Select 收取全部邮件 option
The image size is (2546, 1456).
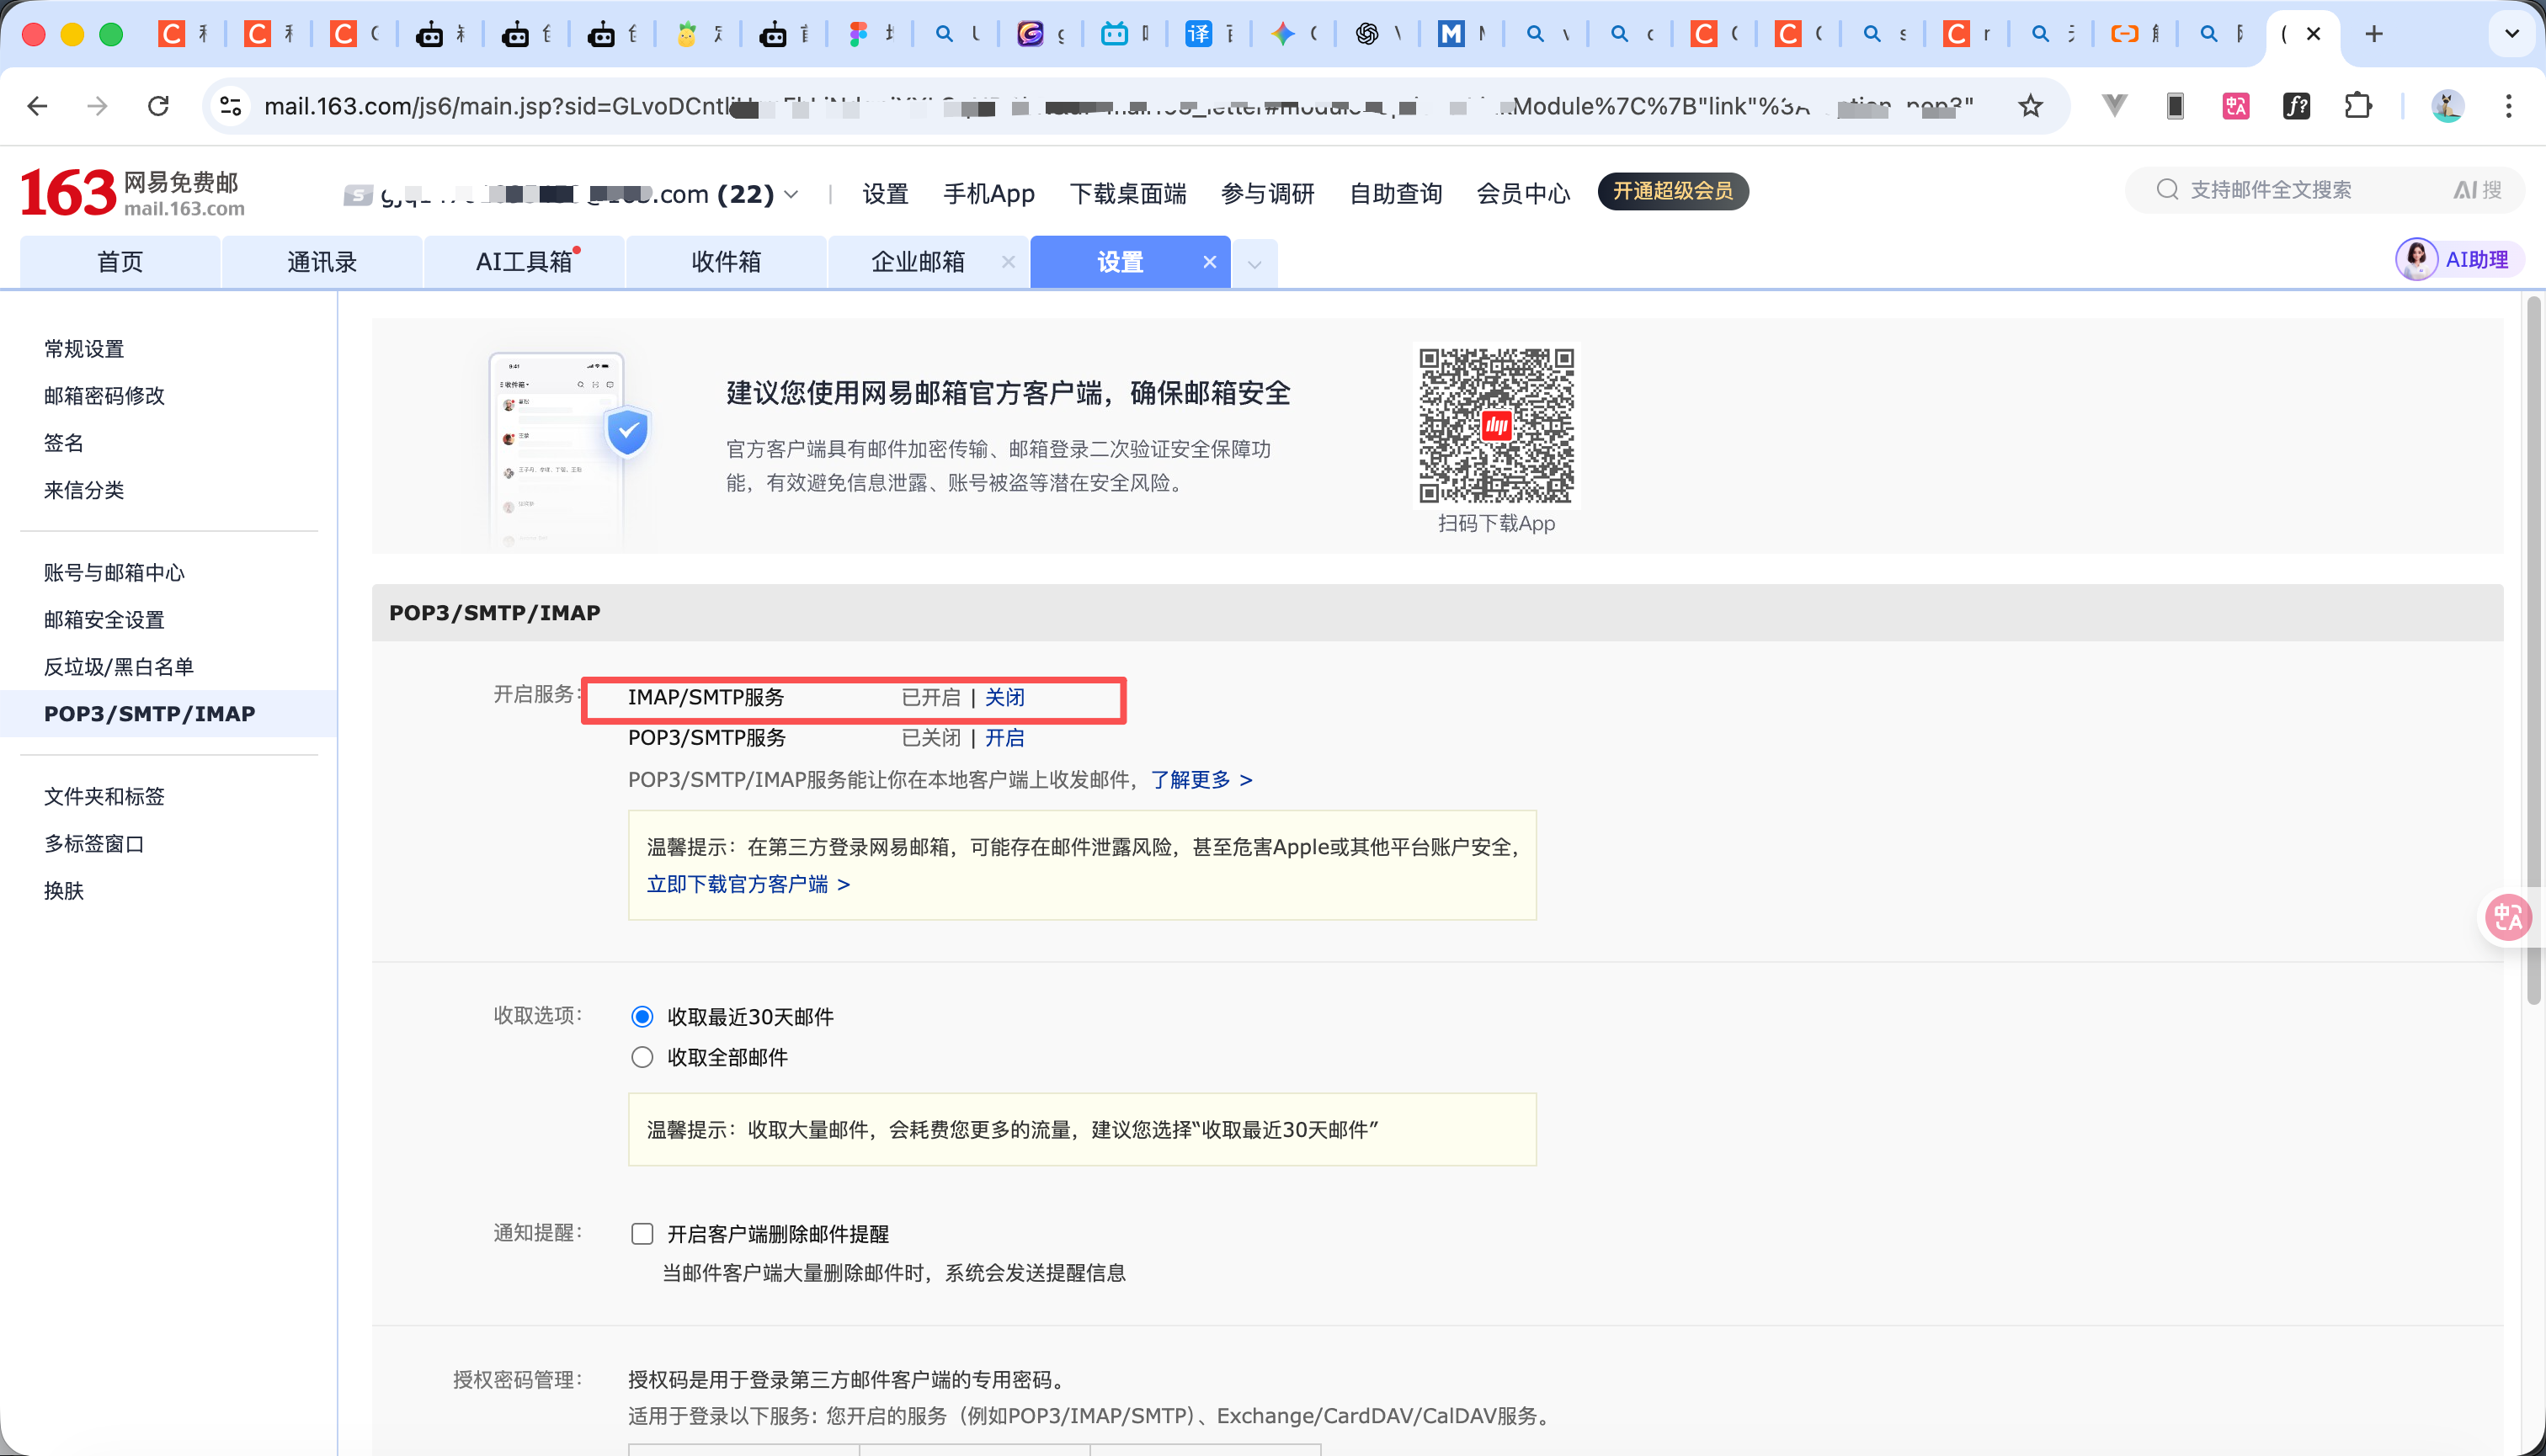tap(642, 1056)
